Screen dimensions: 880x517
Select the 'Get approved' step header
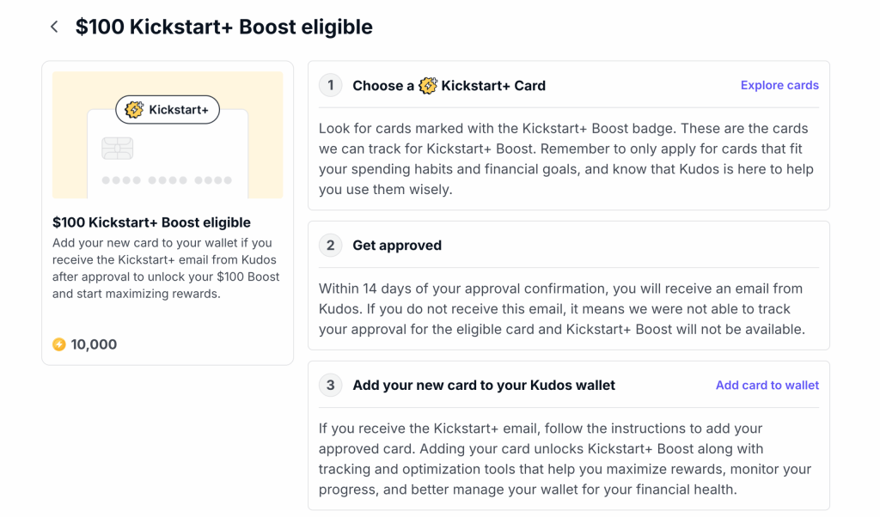(397, 245)
